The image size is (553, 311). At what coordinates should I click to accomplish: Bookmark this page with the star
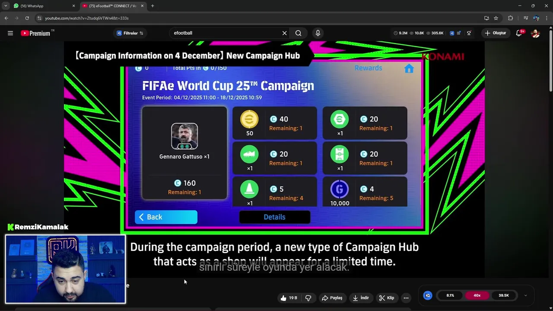(496, 18)
